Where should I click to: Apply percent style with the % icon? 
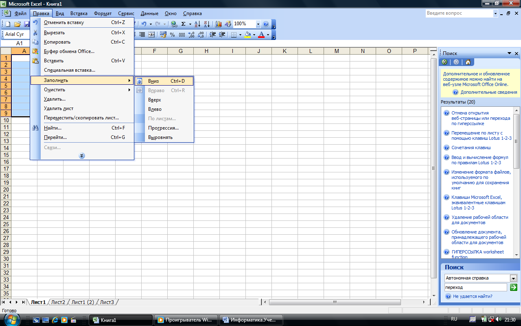173,35
